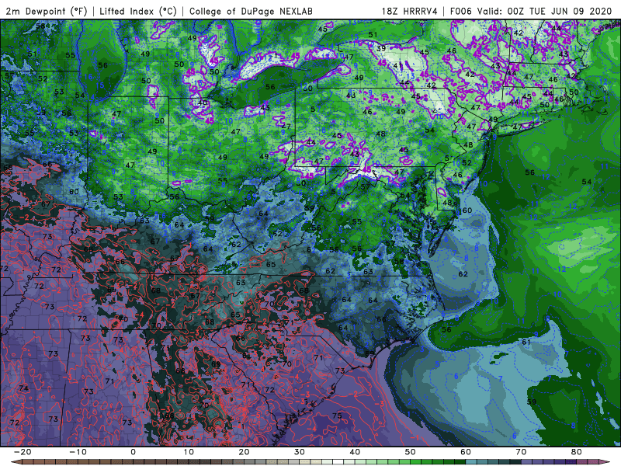The image size is (621, 466).
Task: Click the "Lifted Index (°C)" header label
Action: [138, 11]
